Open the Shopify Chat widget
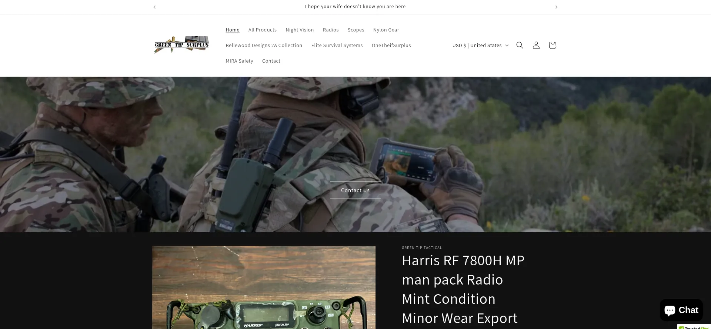The image size is (711, 329). coord(681,310)
